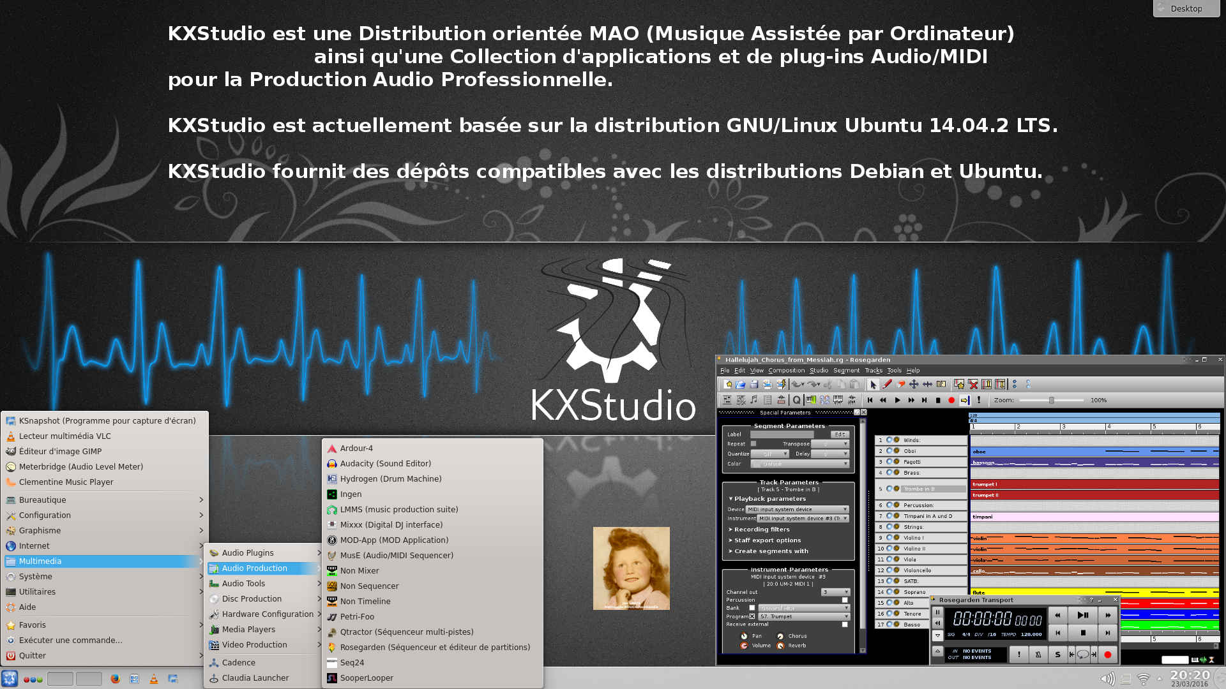Click the panic exclamation button in the toolbar
This screenshot has height=689, width=1226.
(979, 400)
